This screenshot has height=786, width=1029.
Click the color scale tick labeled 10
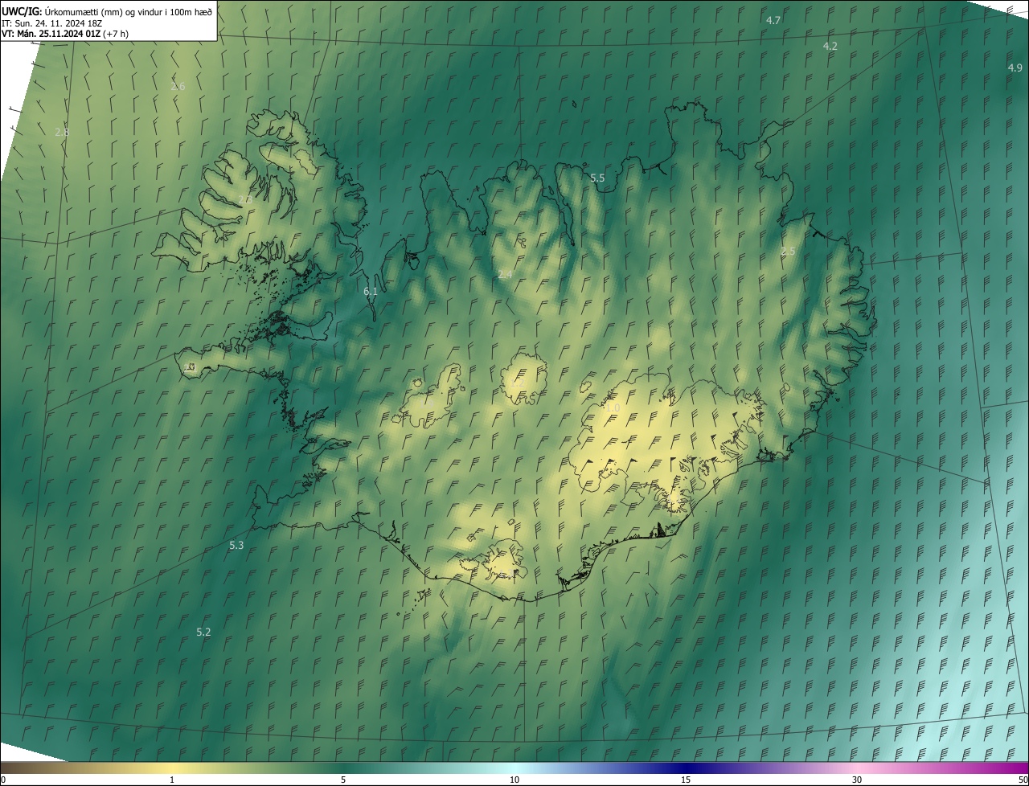[514, 780]
